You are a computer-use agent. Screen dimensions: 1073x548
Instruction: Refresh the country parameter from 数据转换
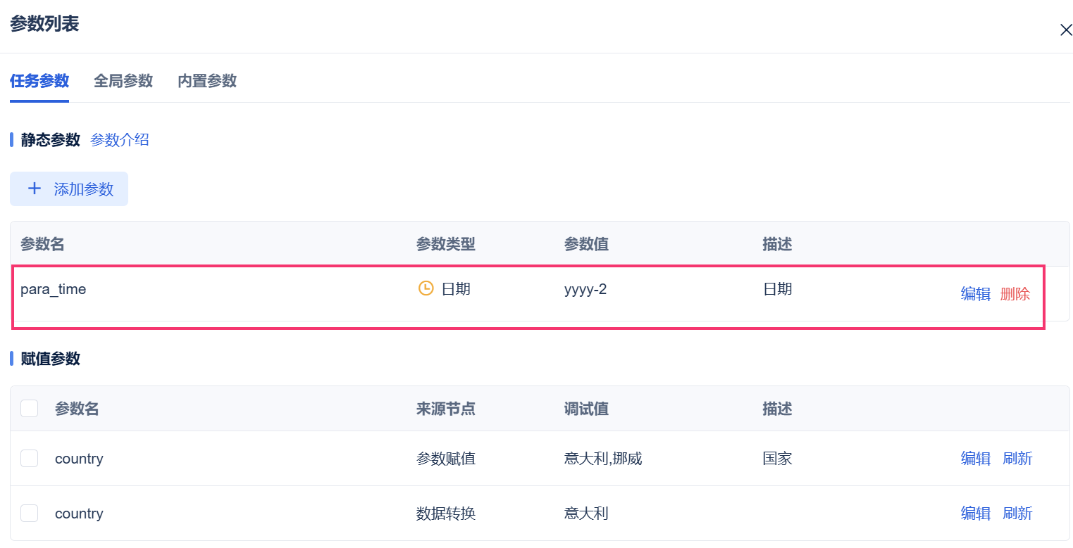point(1017,514)
